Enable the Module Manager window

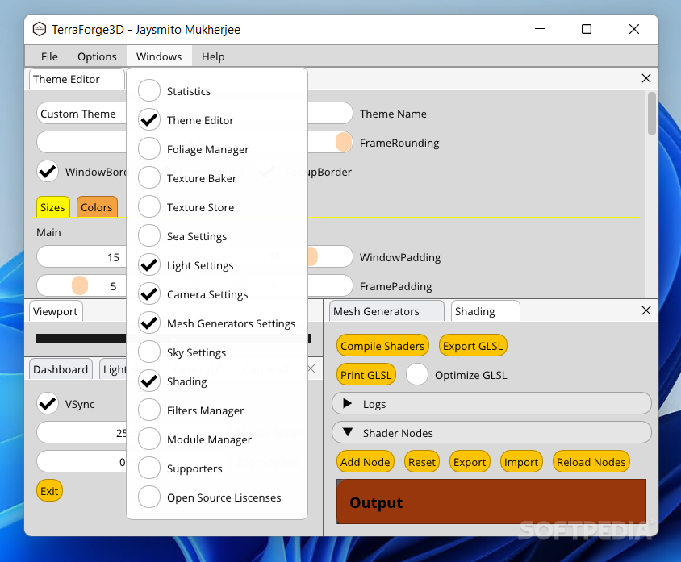click(x=149, y=439)
